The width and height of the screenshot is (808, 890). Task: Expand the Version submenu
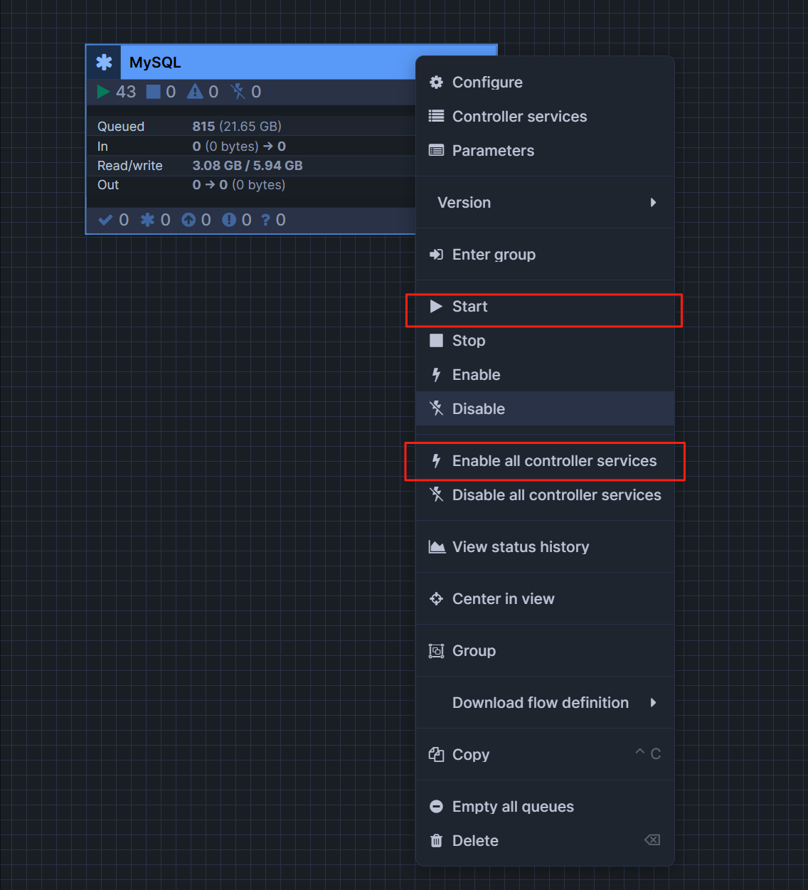545,202
